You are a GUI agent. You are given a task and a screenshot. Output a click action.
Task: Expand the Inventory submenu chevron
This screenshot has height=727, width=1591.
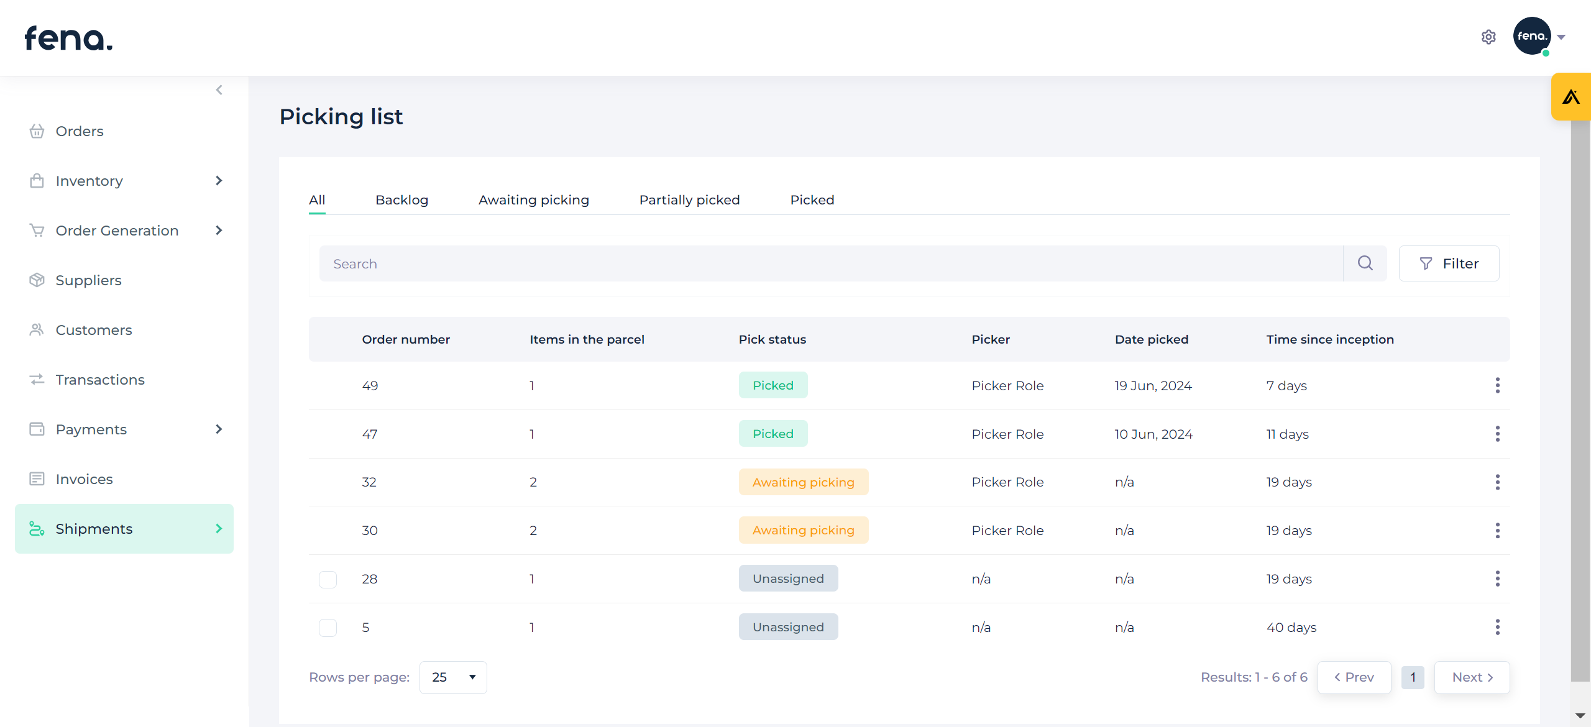(219, 181)
